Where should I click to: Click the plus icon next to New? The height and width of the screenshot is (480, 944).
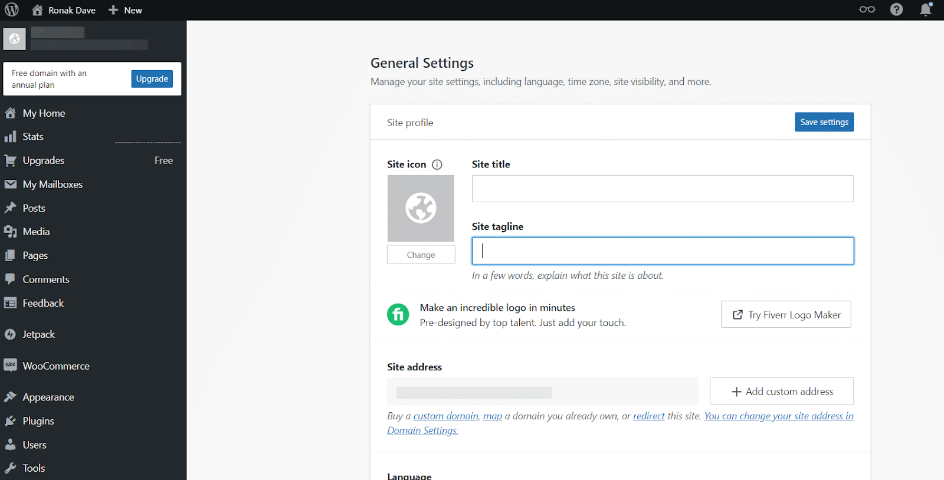[x=113, y=10]
